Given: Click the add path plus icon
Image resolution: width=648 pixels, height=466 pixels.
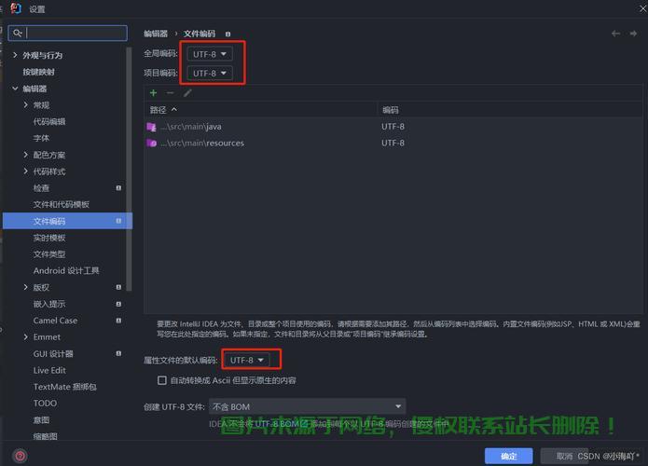Looking at the screenshot, I should coord(153,93).
